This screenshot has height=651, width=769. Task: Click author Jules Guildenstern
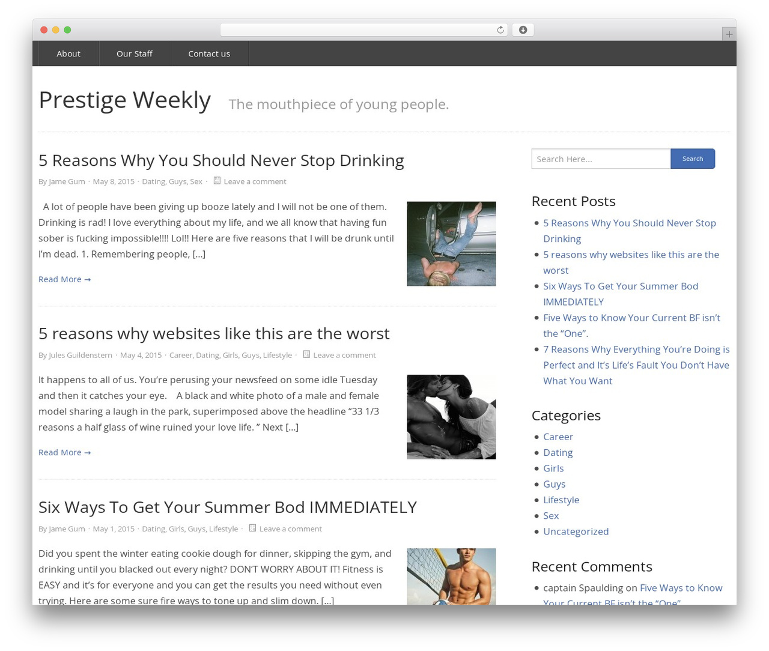81,355
